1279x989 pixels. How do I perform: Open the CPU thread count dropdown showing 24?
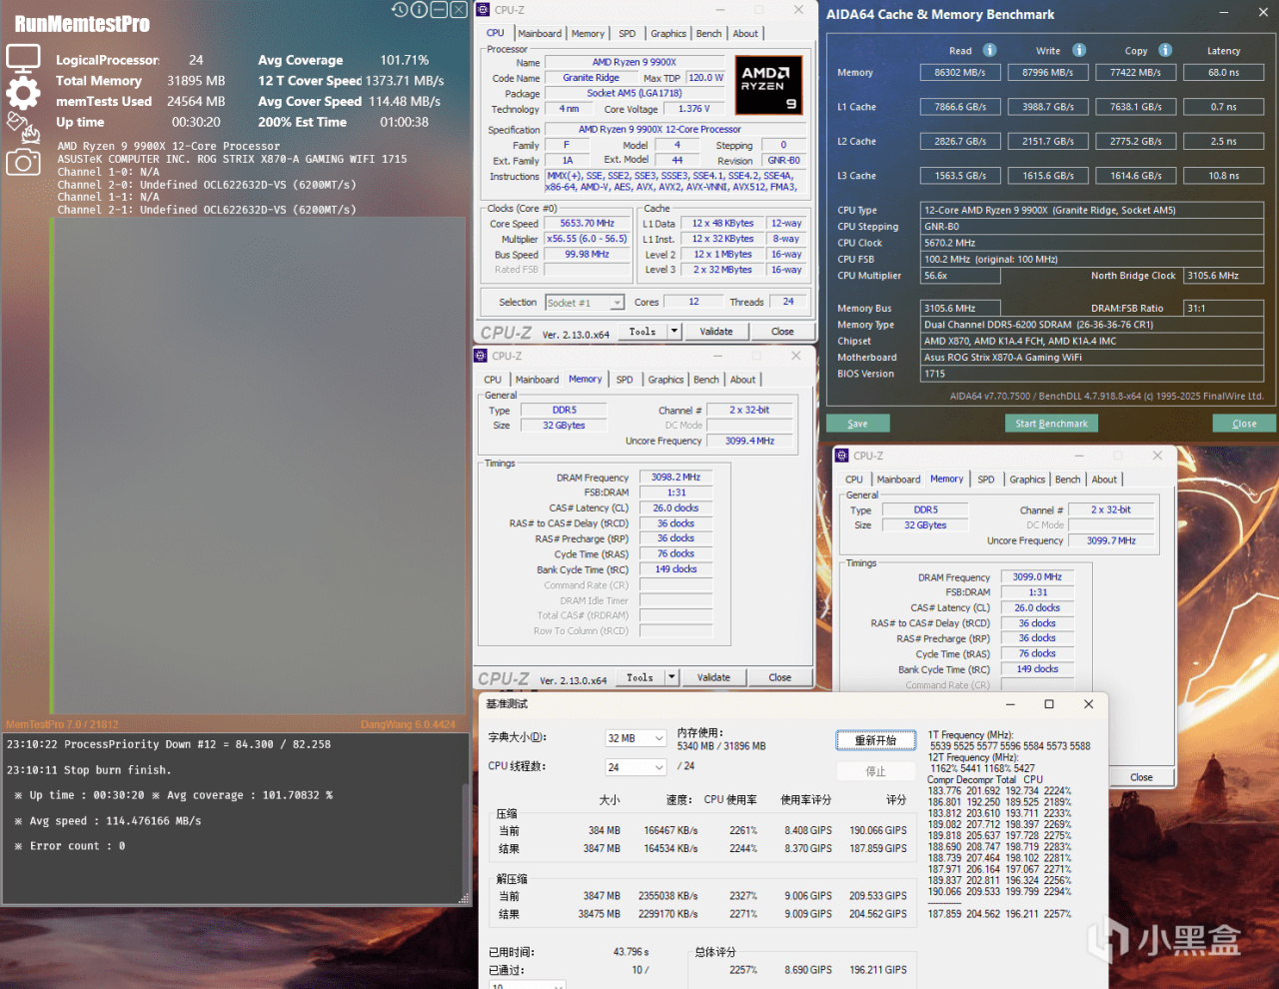[x=636, y=767]
